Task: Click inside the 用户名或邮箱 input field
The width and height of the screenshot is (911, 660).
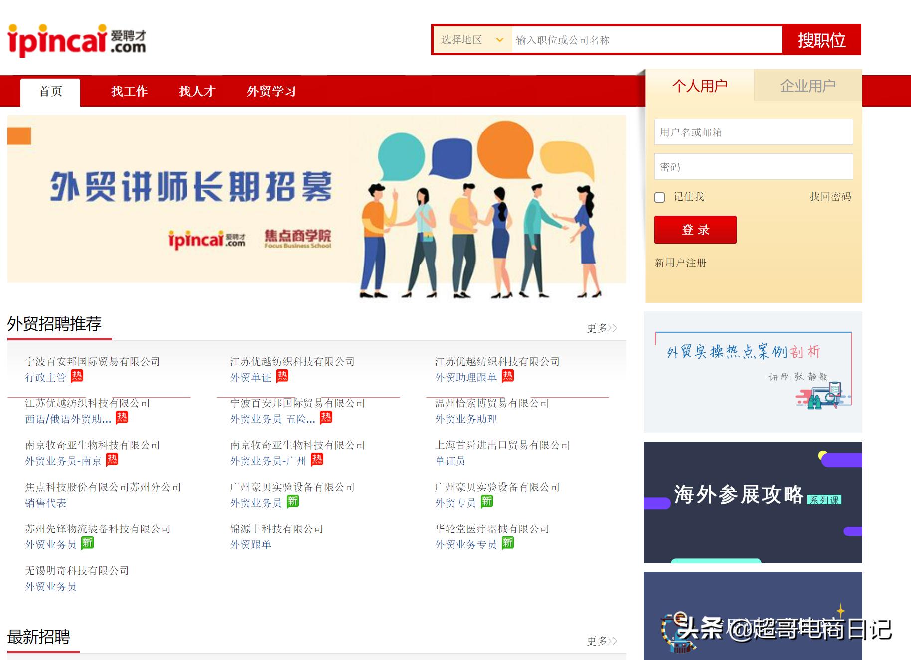Action: (754, 132)
